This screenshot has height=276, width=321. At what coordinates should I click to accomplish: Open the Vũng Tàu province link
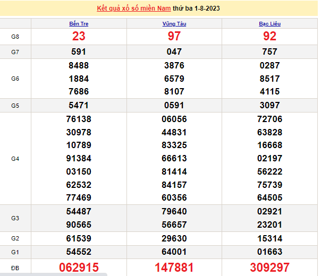tap(174, 24)
